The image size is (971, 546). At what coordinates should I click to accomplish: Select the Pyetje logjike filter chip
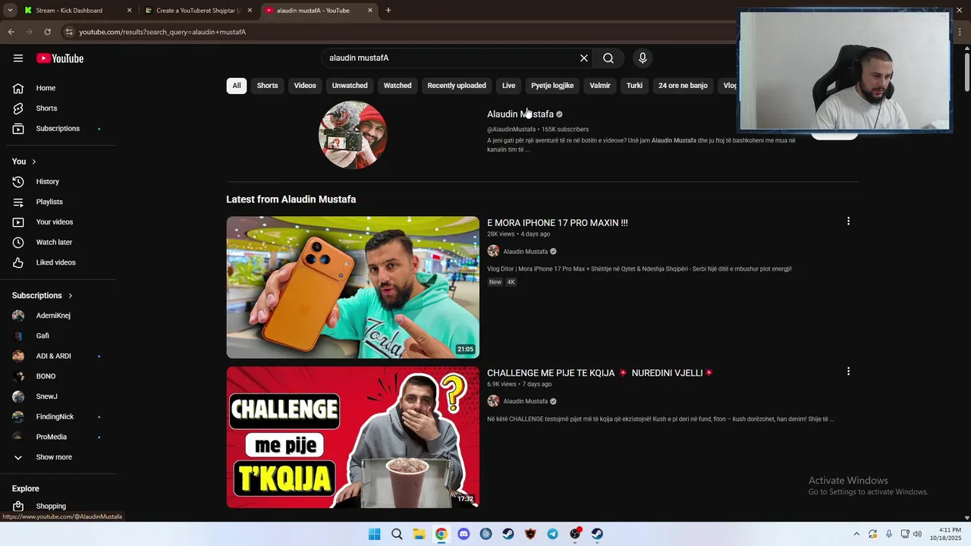click(552, 86)
